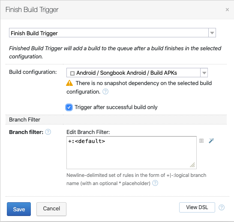Click the 'Android / Songbook Android / Build APKs' selector text
Viewport: 234px width, 222px height.
point(126,73)
